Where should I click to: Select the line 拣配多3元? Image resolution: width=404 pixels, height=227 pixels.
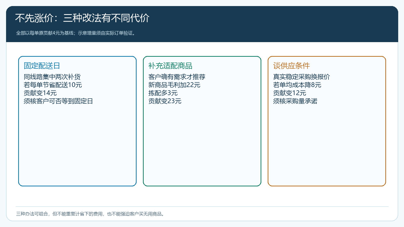(163, 93)
